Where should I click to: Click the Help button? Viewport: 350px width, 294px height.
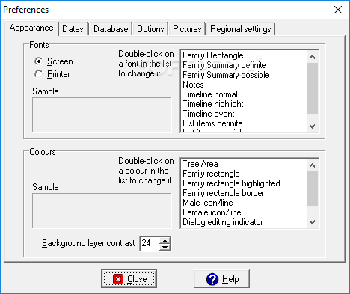pos(221,278)
